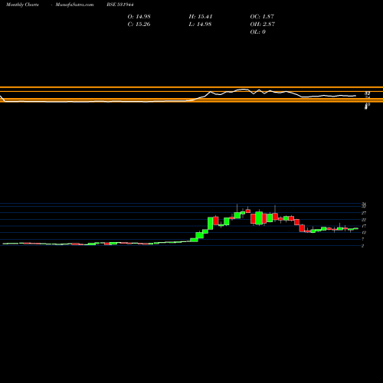383x383 pixels.
Task: Click the "22" price axis label
Action: click(x=364, y=219)
